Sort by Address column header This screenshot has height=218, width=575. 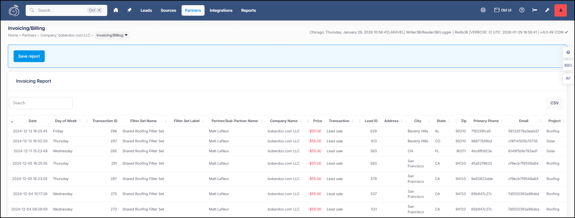pyautogui.click(x=391, y=121)
